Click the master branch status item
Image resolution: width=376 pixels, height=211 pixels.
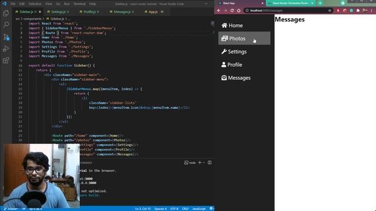(x=11, y=209)
